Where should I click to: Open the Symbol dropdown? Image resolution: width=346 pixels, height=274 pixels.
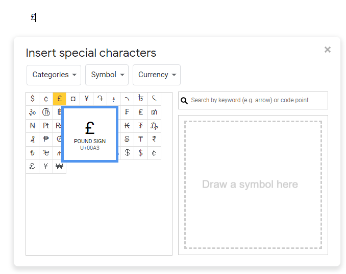107,75
